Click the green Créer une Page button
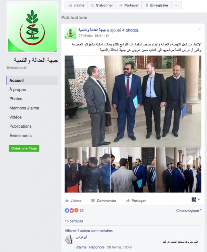 pos(24,148)
